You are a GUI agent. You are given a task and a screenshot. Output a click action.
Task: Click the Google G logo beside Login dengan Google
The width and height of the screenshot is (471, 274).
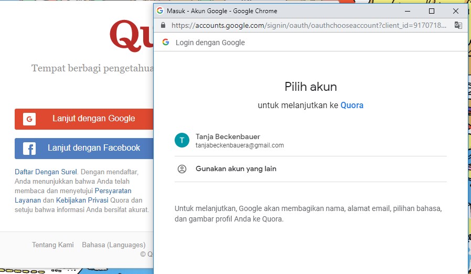(166, 43)
